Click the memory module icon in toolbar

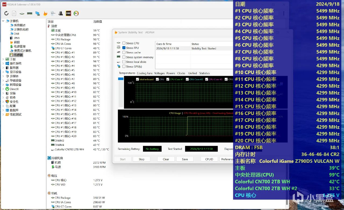click(x=30, y=13)
